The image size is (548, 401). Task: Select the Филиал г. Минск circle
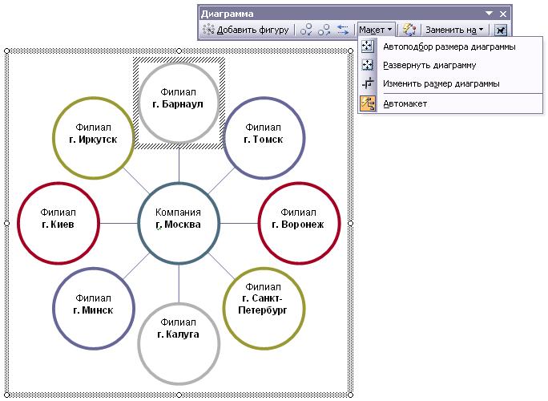[x=93, y=308]
